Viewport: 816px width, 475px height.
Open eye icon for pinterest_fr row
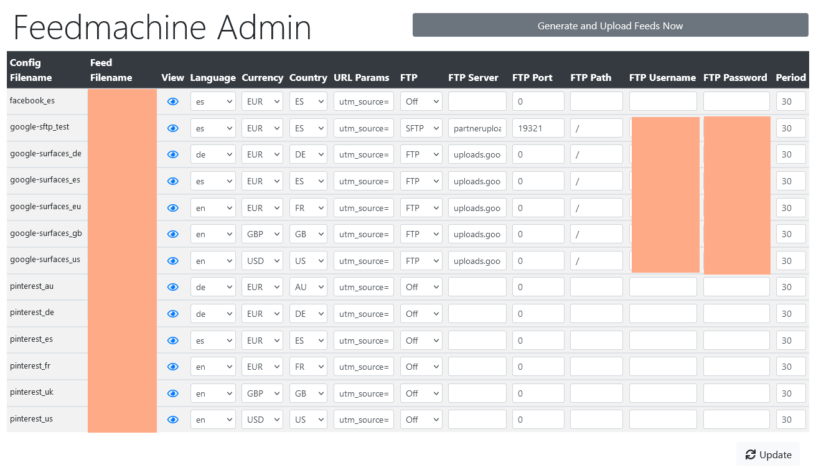tap(173, 367)
